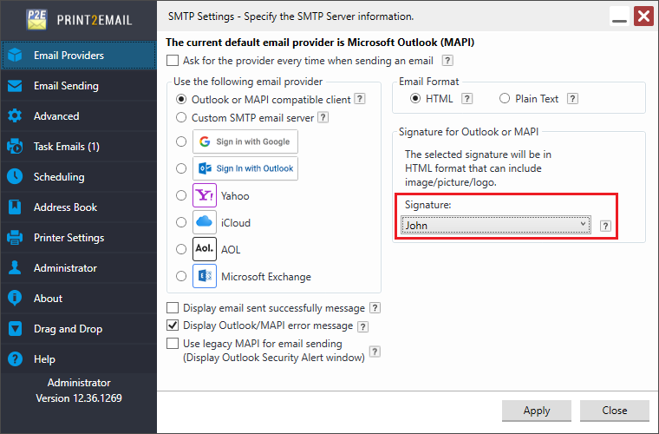The height and width of the screenshot is (434, 659).
Task: Open help for Plain Text format
Action: (572, 99)
